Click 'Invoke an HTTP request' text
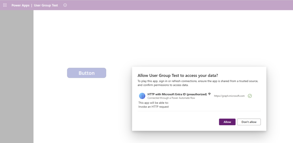 point(154,107)
